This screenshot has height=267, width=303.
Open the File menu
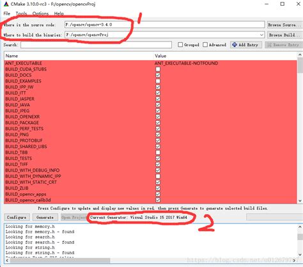(x=7, y=13)
